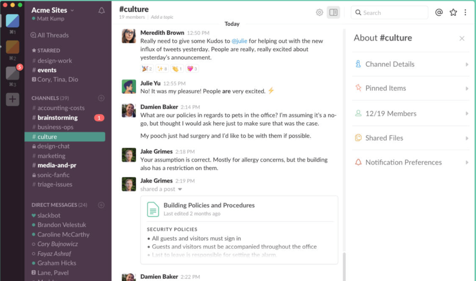Click the party popper reaction emoji
The height and width of the screenshot is (281, 476).
pos(147,69)
